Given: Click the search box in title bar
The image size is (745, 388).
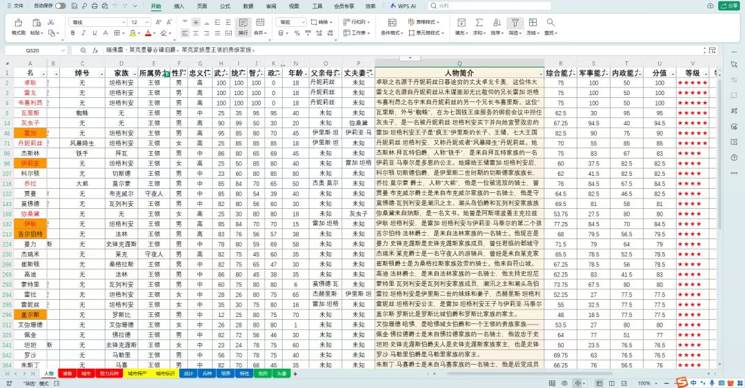Looking at the screenshot, I should point(489,6).
